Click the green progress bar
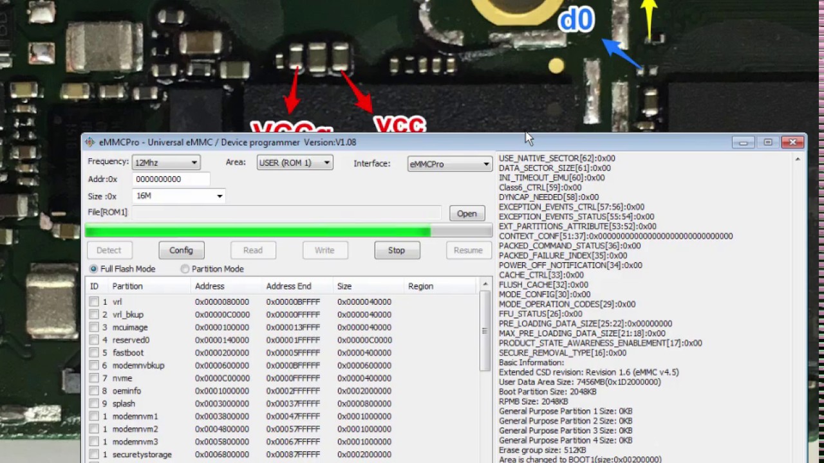This screenshot has width=824, height=463. (288, 231)
